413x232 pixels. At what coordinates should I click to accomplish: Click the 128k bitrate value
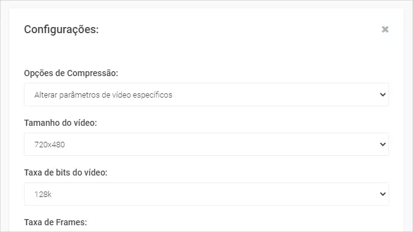[43, 194]
